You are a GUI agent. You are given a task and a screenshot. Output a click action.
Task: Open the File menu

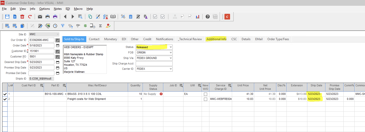[x=4, y=9]
